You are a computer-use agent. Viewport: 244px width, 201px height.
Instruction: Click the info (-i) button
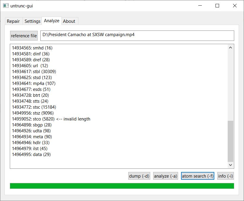225,176
